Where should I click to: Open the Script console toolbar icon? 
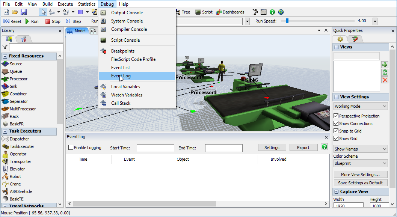204,12
